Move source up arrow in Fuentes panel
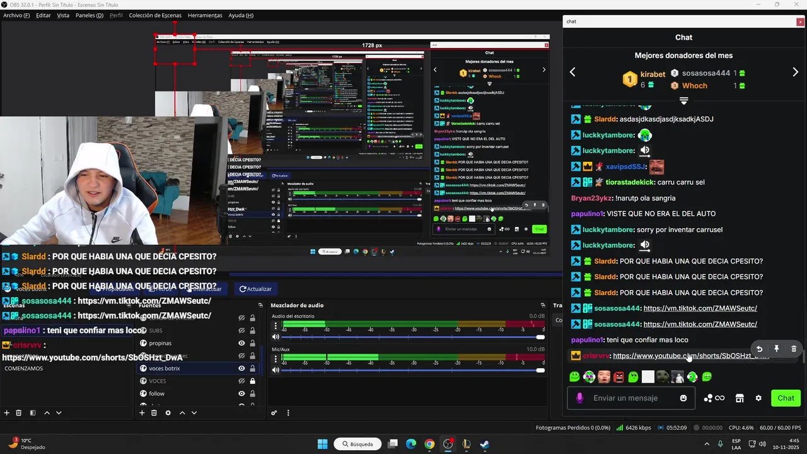This screenshot has height=454, width=807. (182, 413)
